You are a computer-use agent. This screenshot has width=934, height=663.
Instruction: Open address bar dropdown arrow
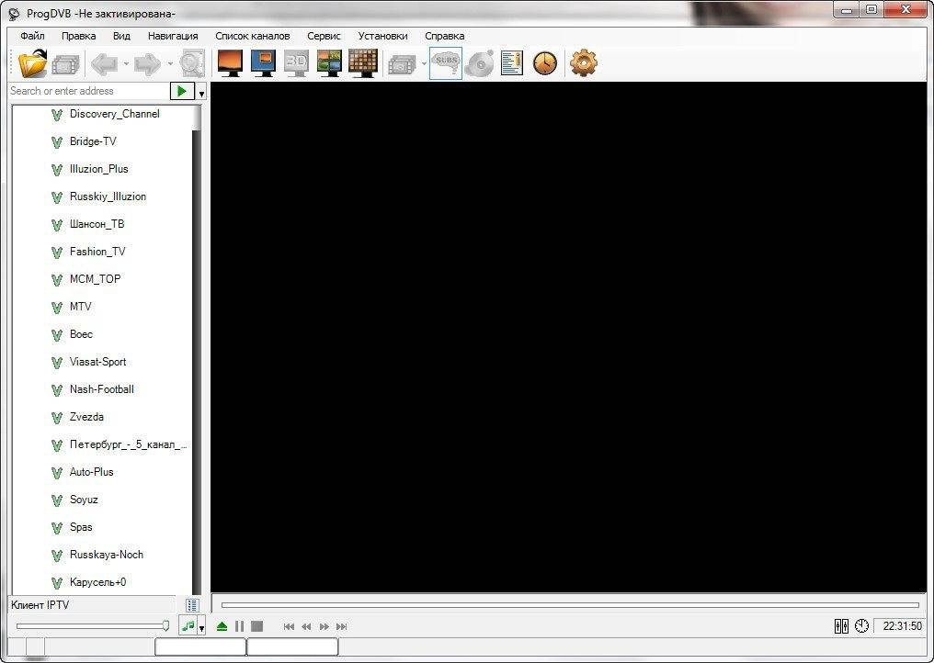(202, 93)
